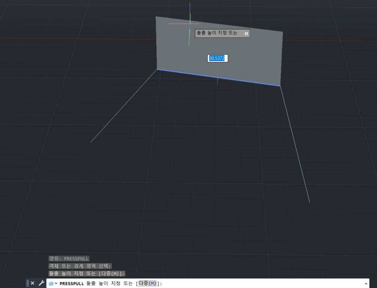The height and width of the screenshot is (288, 377).
Task: Open command line customize wrench
Action: (x=41, y=283)
